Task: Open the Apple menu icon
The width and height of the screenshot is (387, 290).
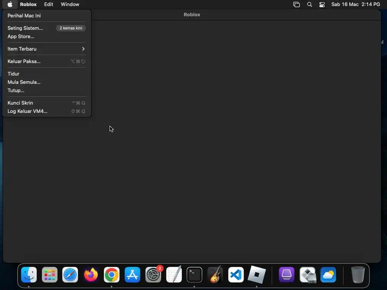Action: pyautogui.click(x=10, y=4)
